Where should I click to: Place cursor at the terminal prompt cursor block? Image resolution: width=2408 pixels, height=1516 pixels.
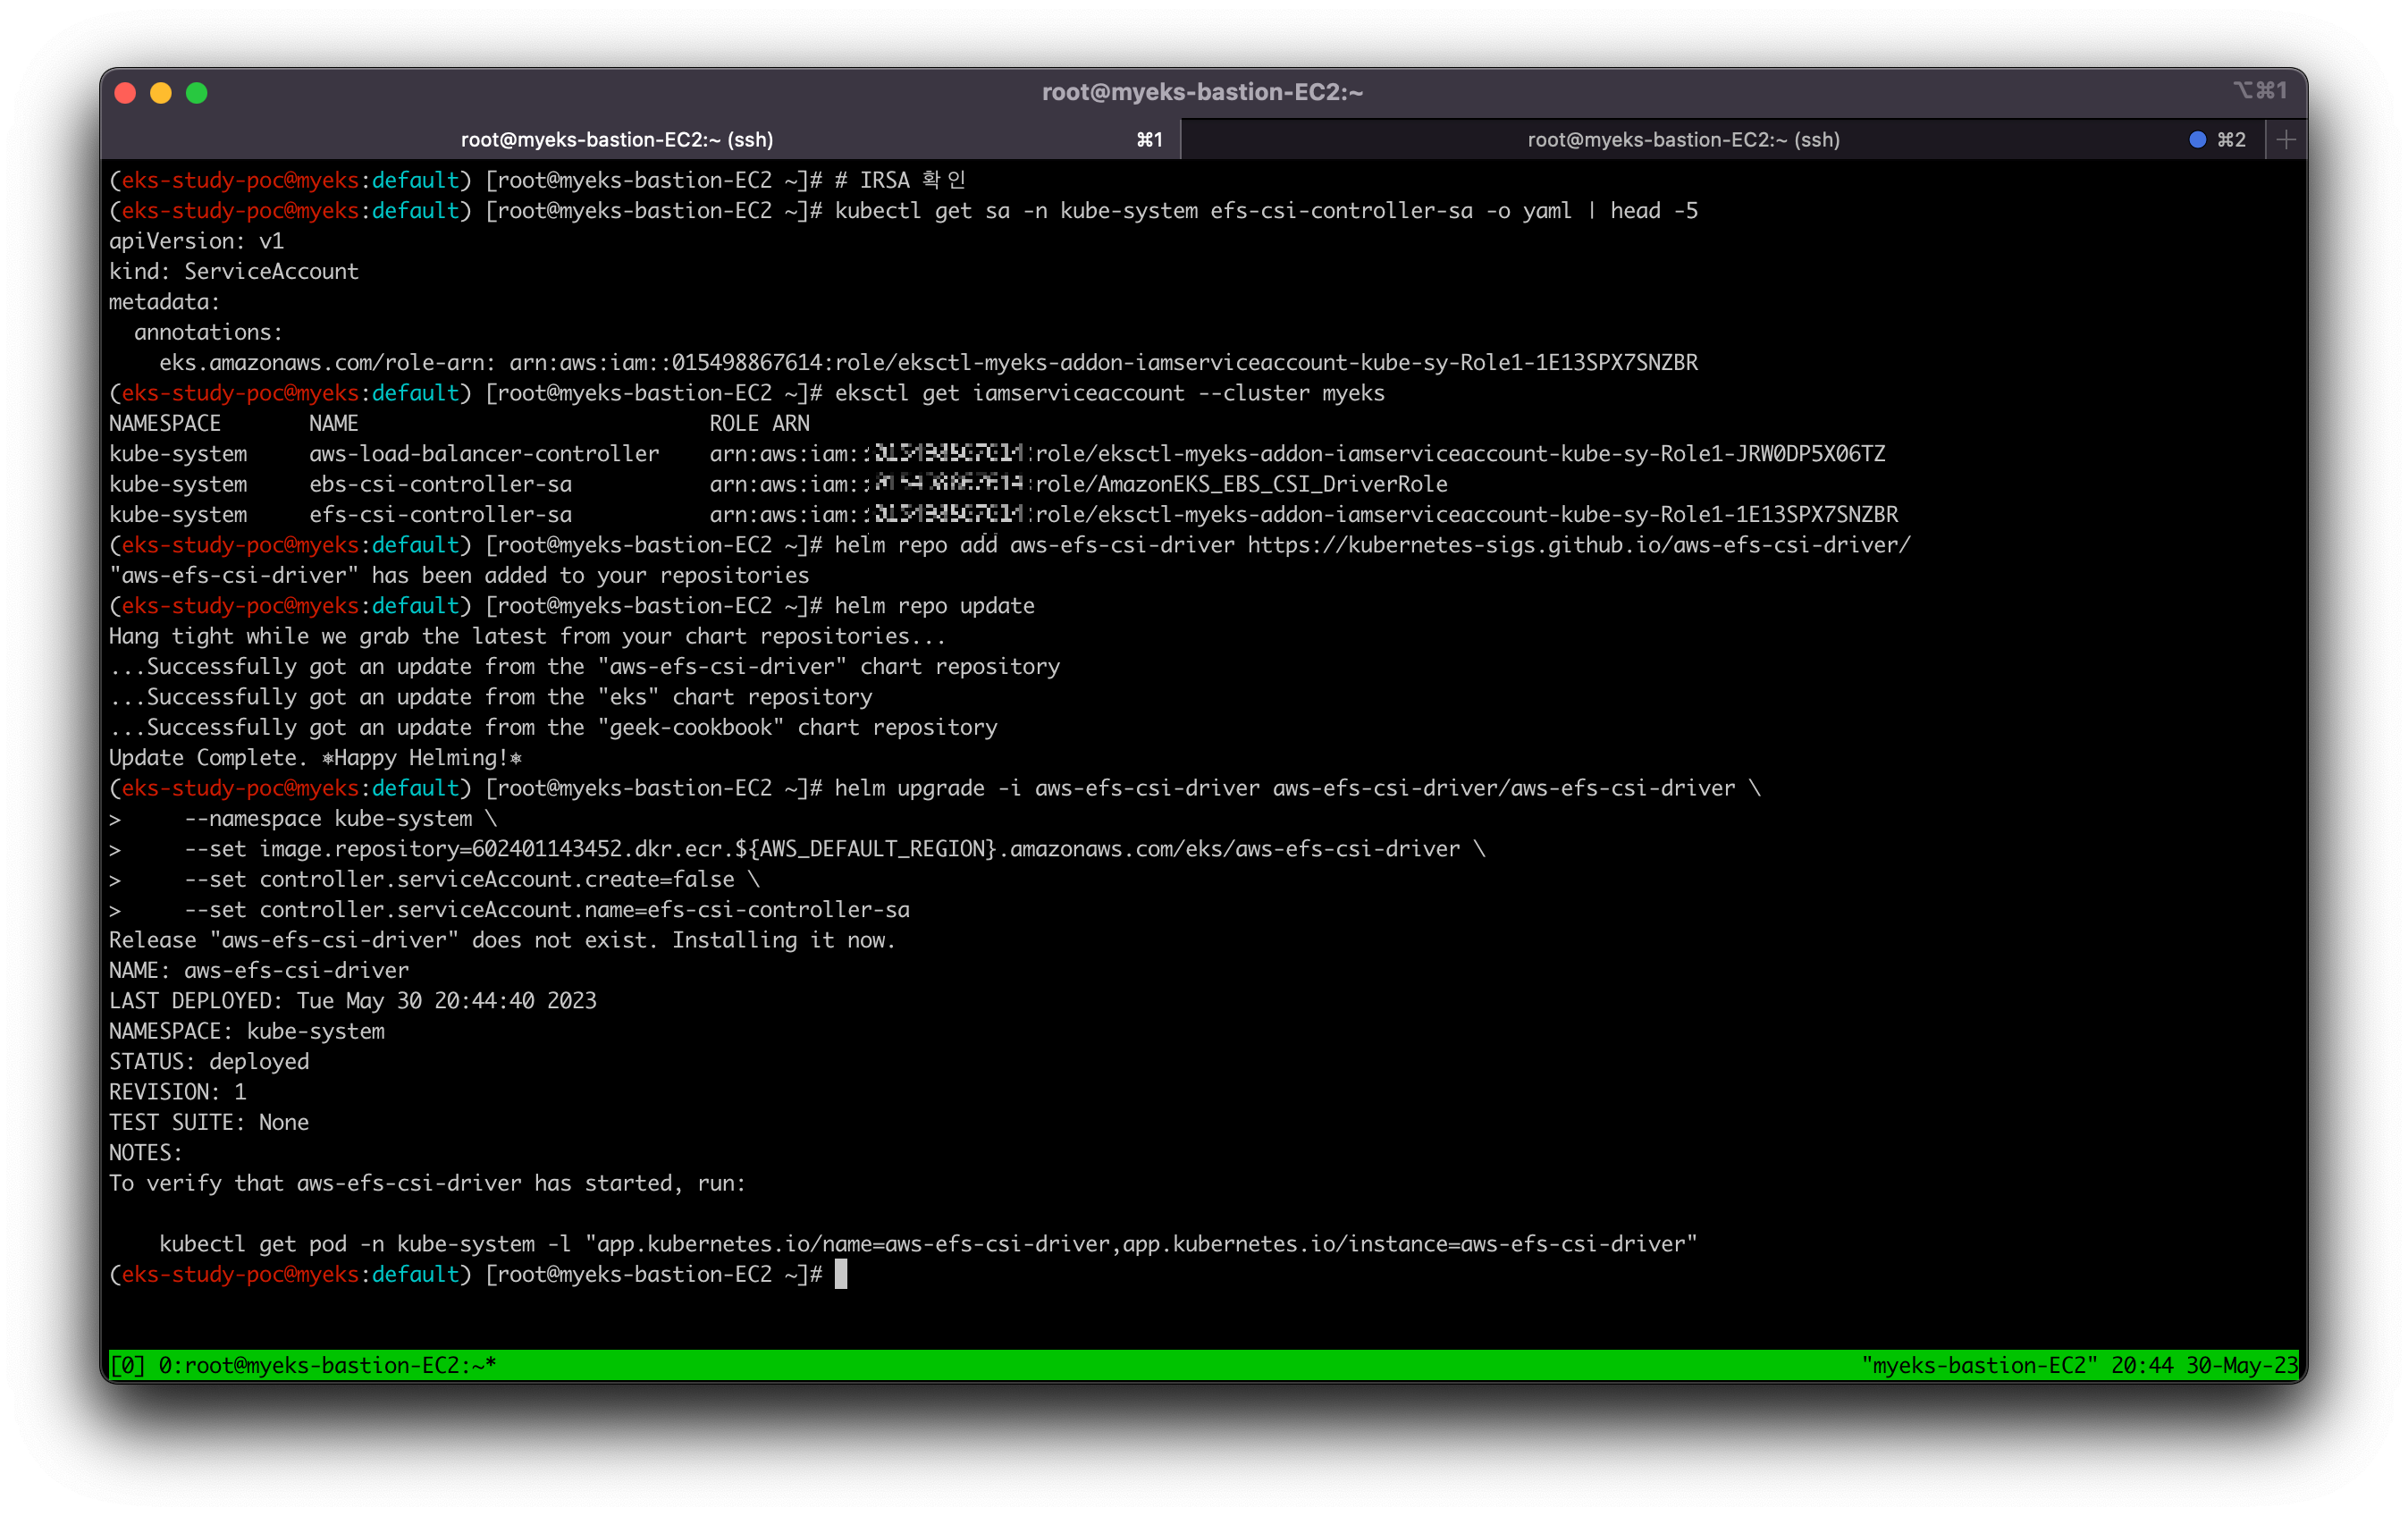point(841,1274)
